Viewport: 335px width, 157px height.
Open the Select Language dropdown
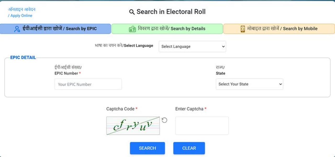pyautogui.click(x=192, y=46)
